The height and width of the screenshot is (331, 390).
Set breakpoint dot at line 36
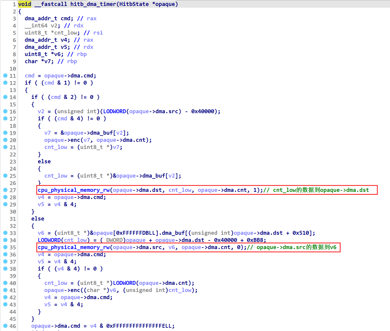click(5, 254)
